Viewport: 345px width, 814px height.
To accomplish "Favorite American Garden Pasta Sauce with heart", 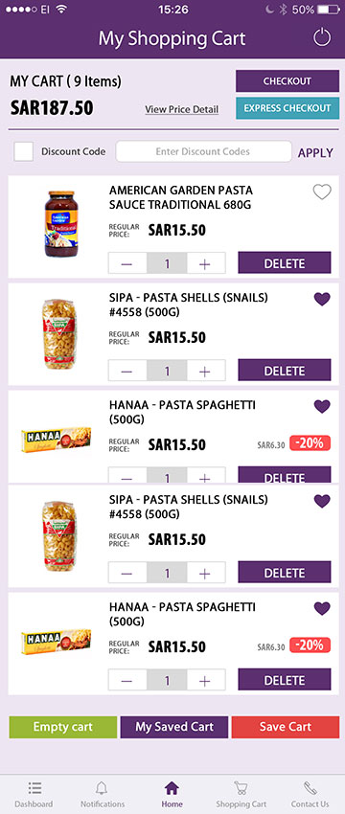I will (x=322, y=192).
